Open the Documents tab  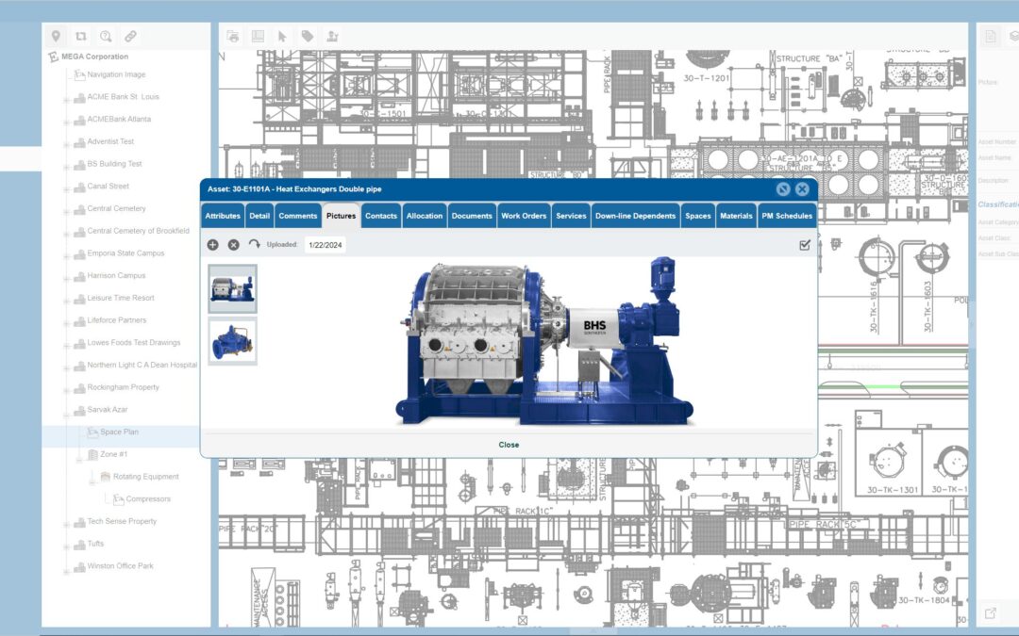tap(472, 216)
